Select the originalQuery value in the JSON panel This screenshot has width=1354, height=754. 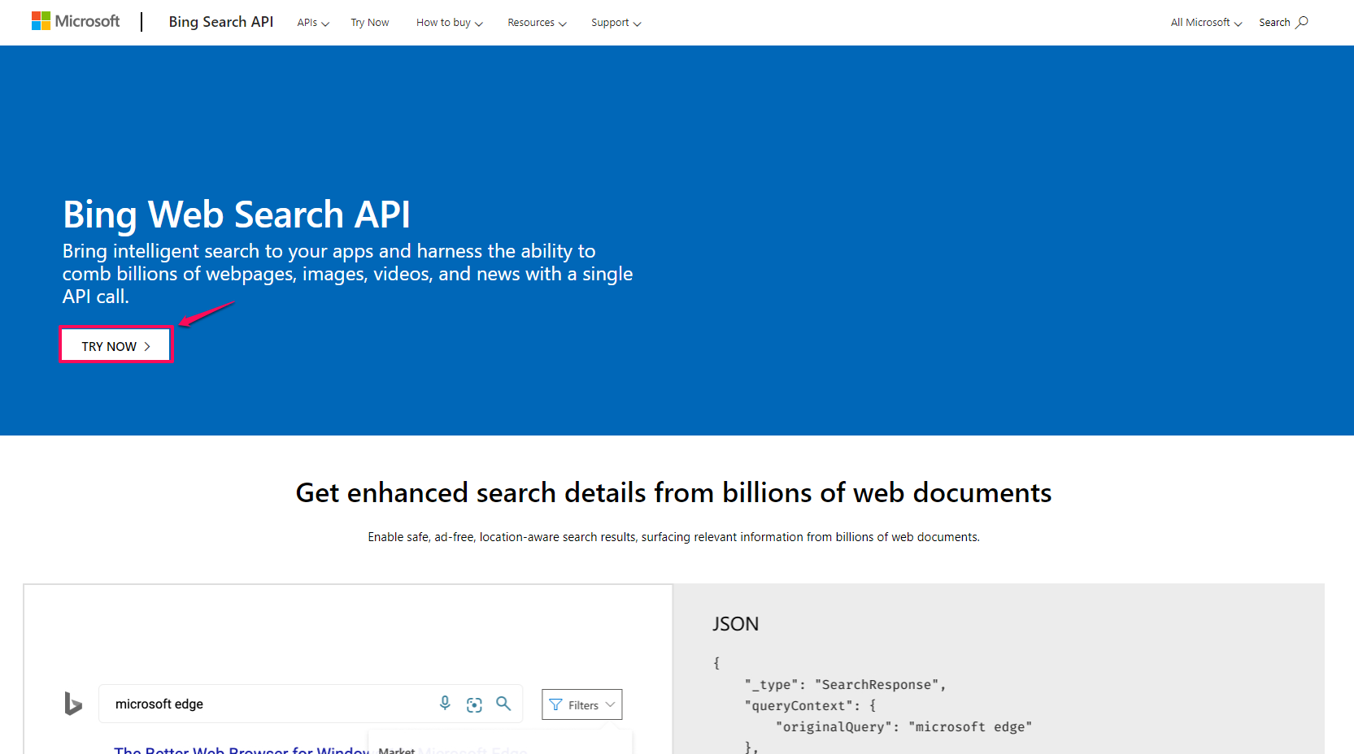971,726
